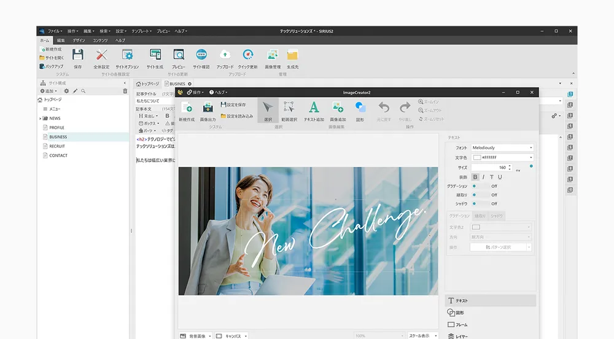Open 文字色 #FFFFFF color dropdown
Image resolution: width=614 pixels, height=339 pixels.
[502, 157]
